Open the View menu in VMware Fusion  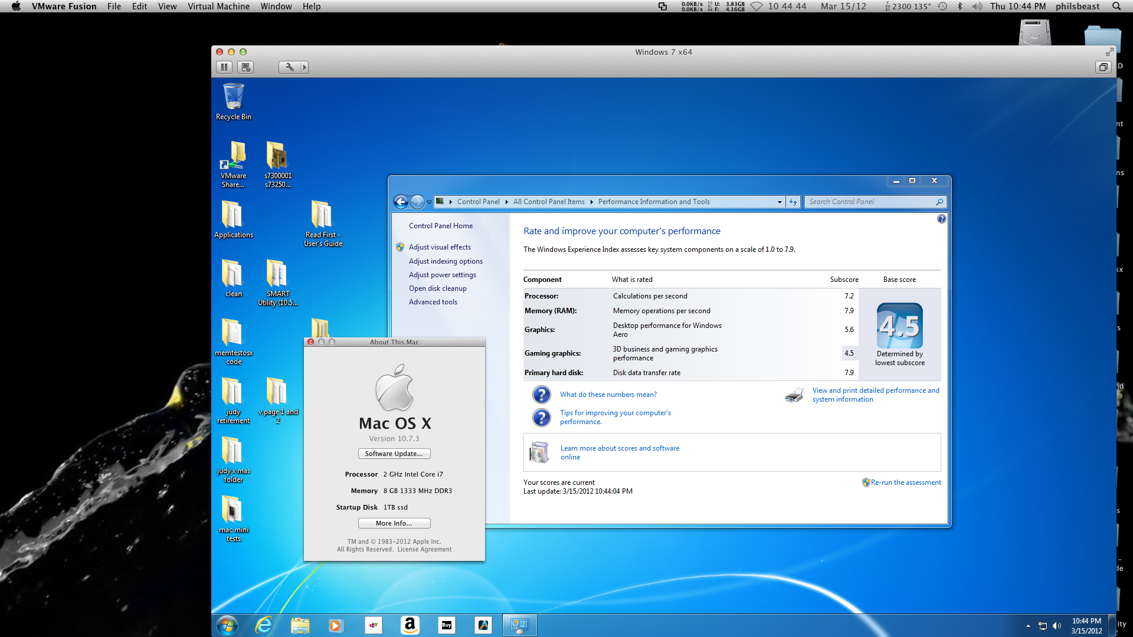167,6
